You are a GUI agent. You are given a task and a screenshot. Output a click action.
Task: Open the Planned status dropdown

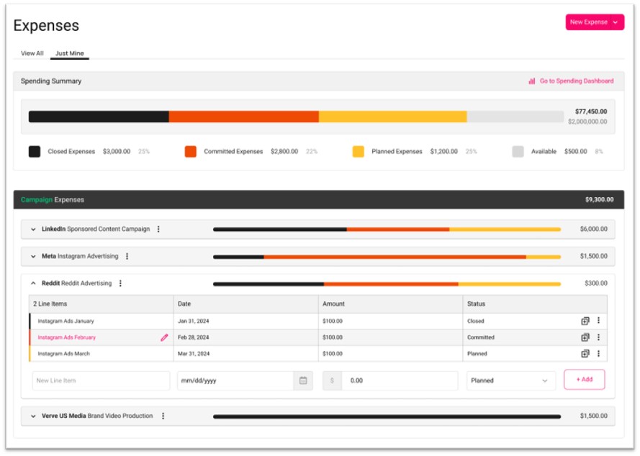[x=510, y=380]
